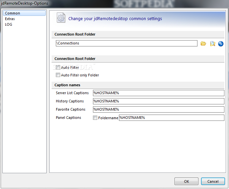Select the Common options page
Viewport: 229px width, 189px height.
pos(24,13)
